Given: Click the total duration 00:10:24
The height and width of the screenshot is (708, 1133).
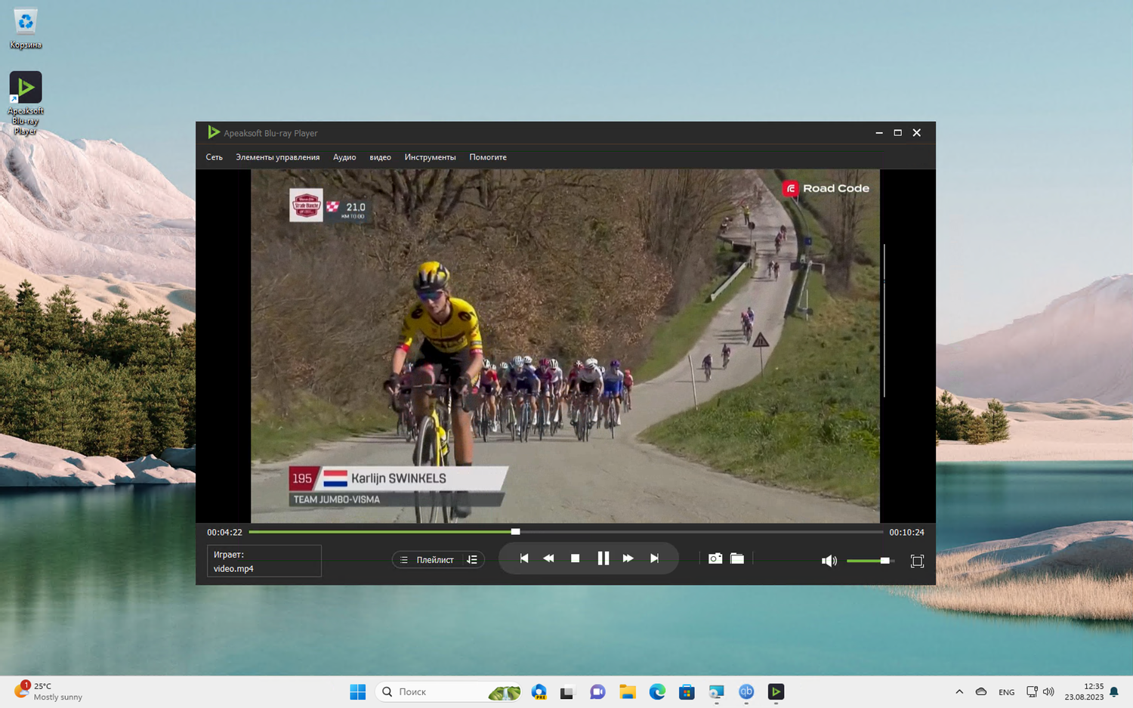Looking at the screenshot, I should (906, 532).
